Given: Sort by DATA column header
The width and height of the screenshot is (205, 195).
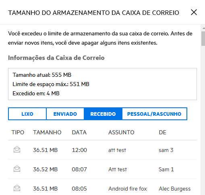Looking at the screenshot, I should (x=79, y=132).
